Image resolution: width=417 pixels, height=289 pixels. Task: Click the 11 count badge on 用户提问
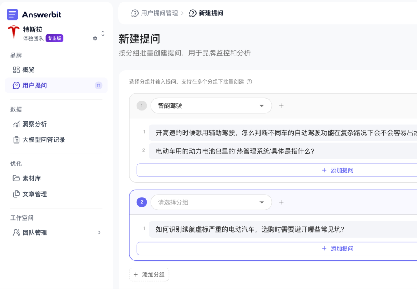[x=98, y=86]
